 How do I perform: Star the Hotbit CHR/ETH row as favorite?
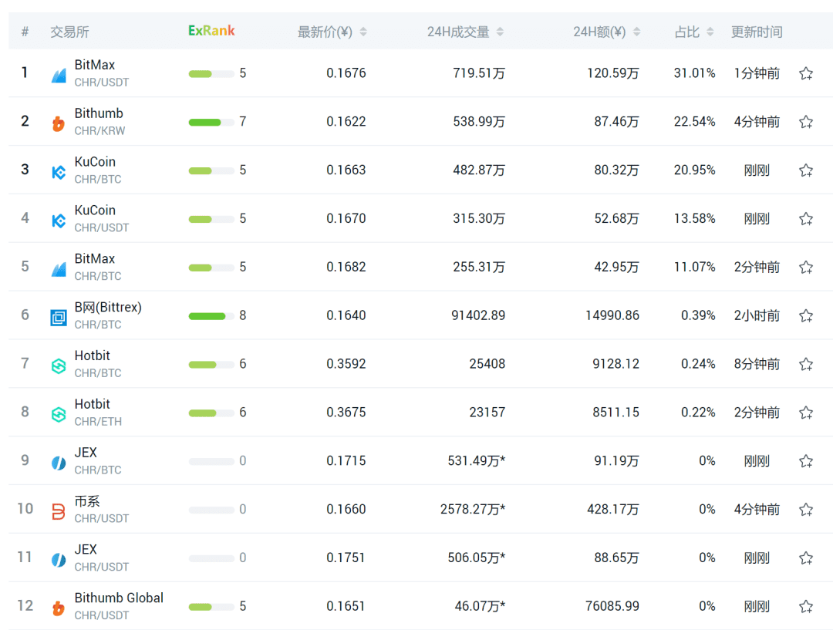pos(806,413)
